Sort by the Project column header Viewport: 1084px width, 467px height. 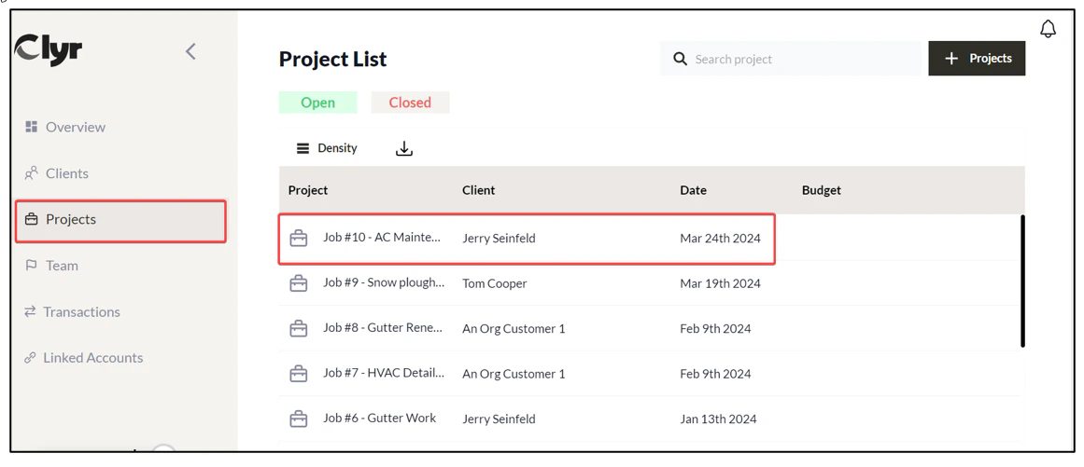point(307,190)
